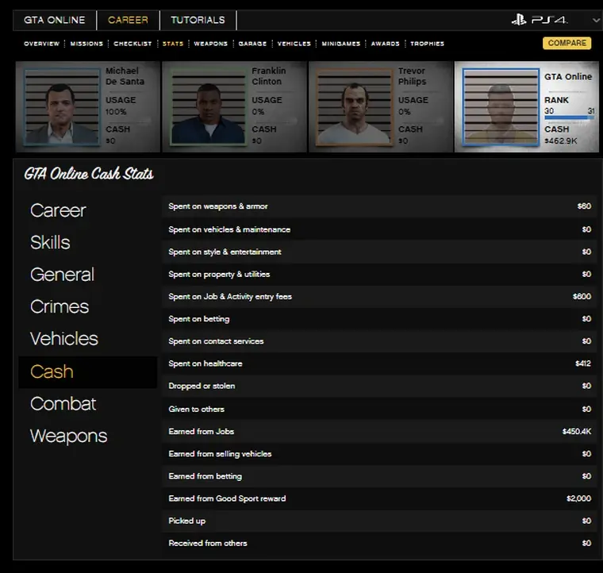Open Combat stats category in sidebar

63,404
